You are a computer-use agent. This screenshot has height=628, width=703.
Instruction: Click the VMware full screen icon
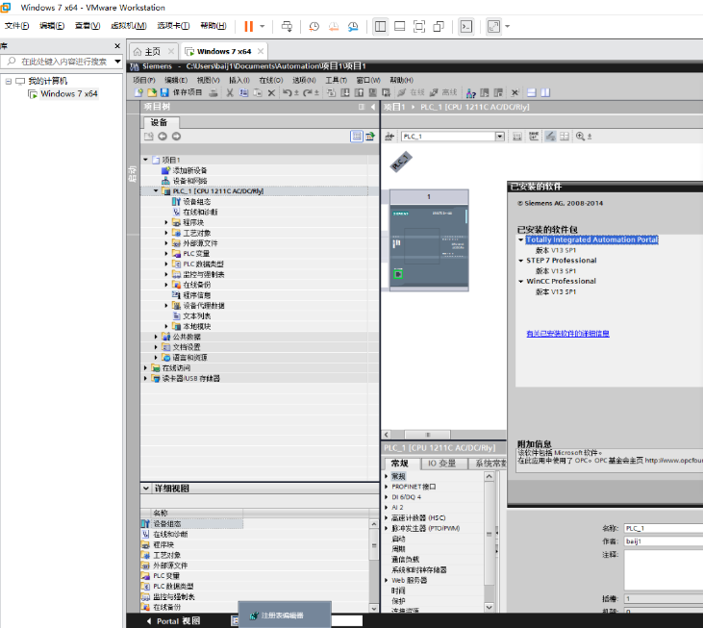click(x=419, y=26)
